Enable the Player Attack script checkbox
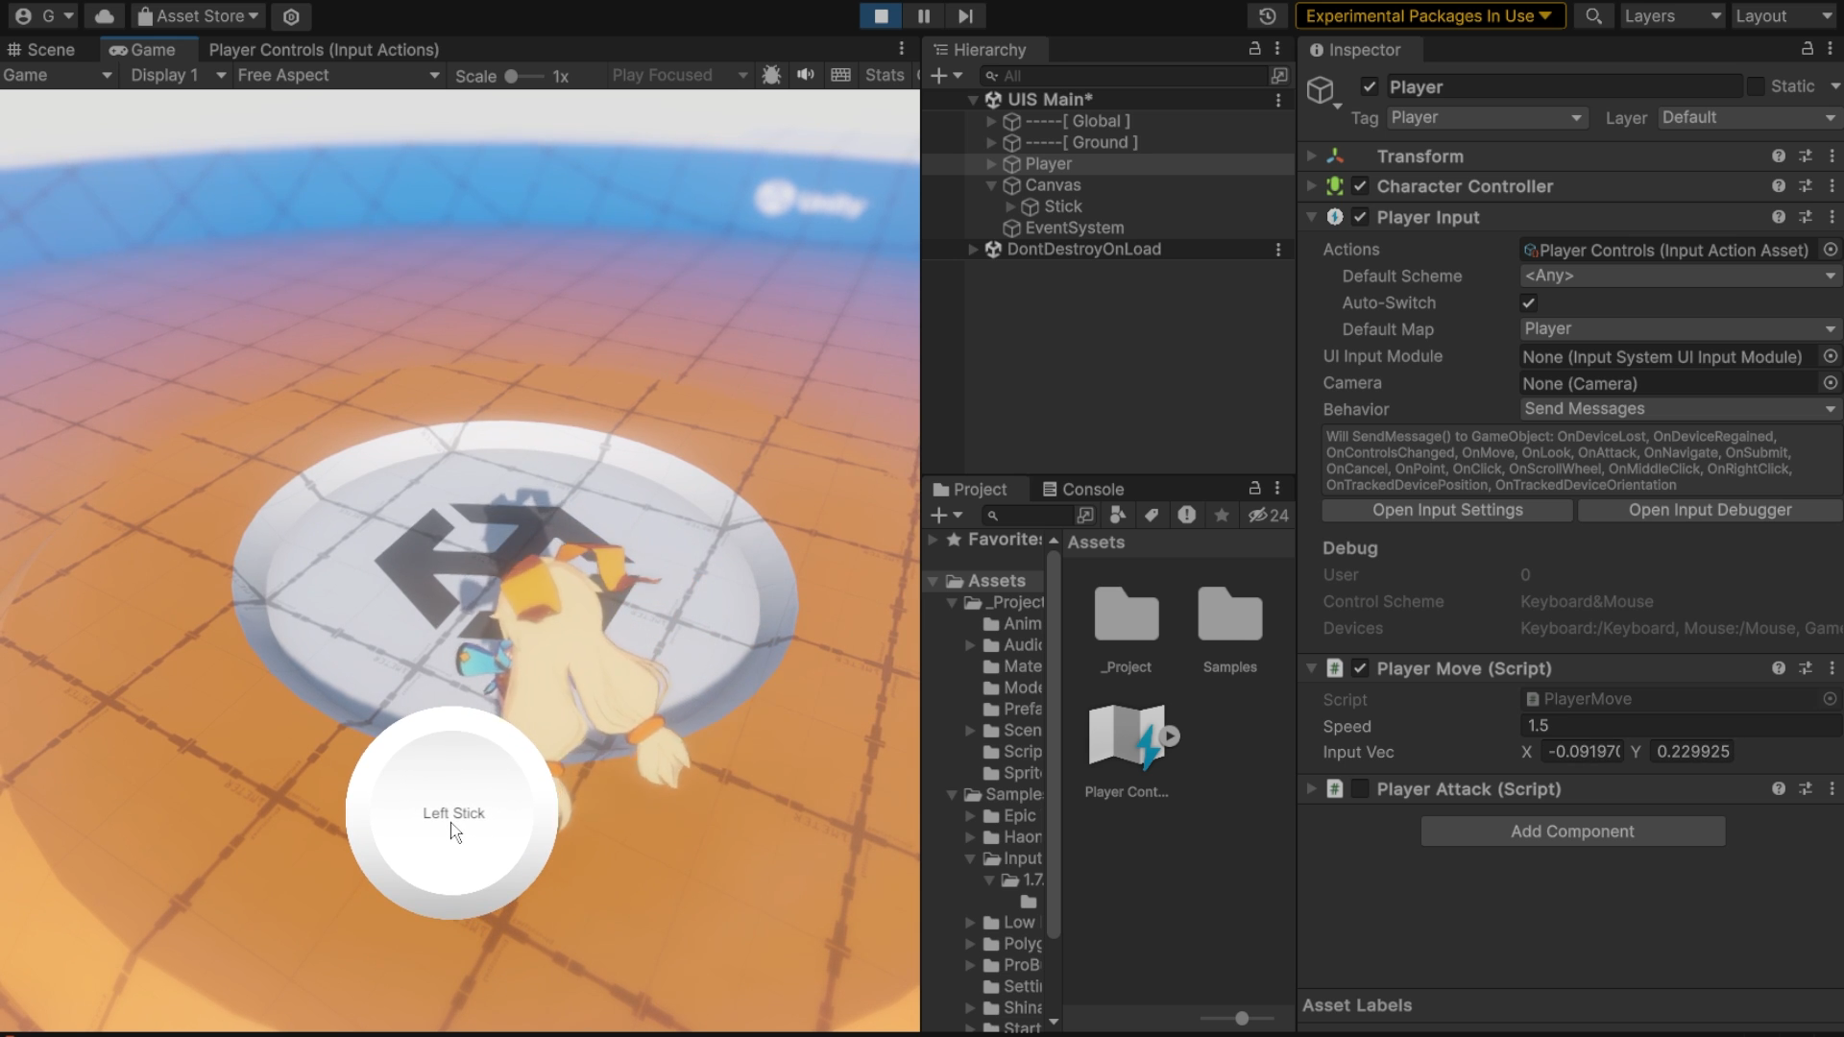This screenshot has width=1844, height=1037. 1360,789
